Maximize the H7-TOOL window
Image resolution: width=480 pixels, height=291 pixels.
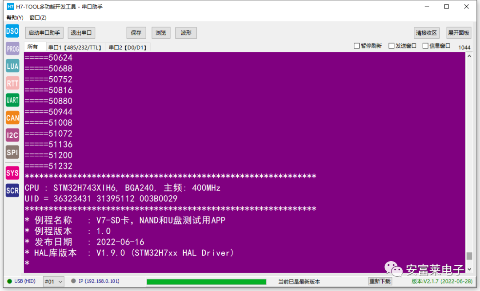[x=446, y=6]
